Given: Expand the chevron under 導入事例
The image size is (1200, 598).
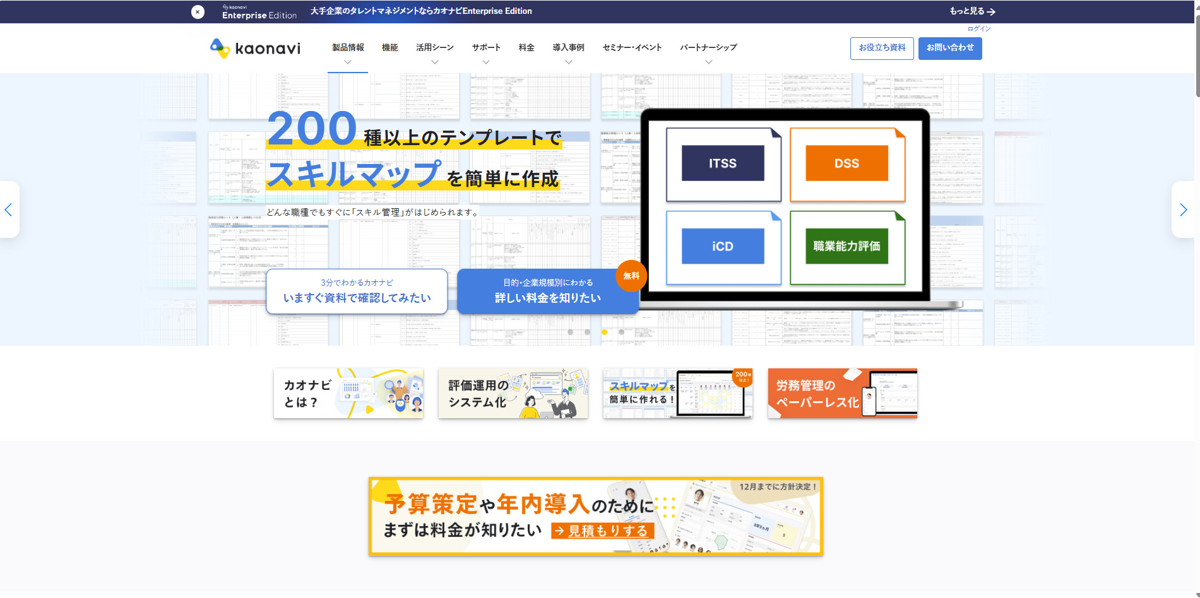Looking at the screenshot, I should [x=569, y=62].
